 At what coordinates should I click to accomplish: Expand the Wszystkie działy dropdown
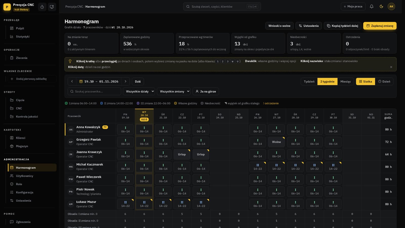coord(139,91)
